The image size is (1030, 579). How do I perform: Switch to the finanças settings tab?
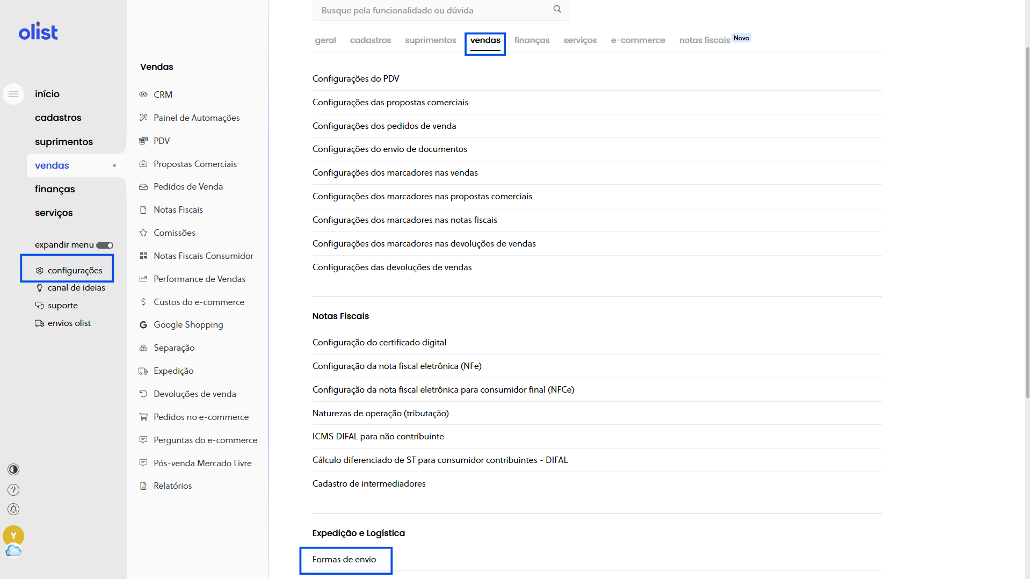pos(532,40)
